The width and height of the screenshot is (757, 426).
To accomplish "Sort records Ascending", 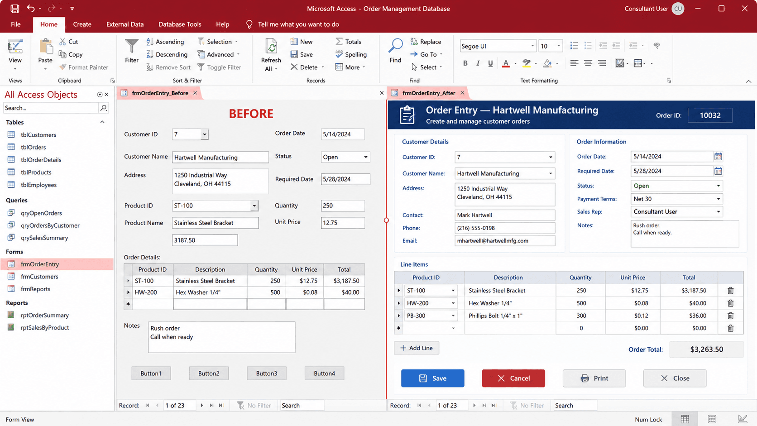I will [165, 42].
